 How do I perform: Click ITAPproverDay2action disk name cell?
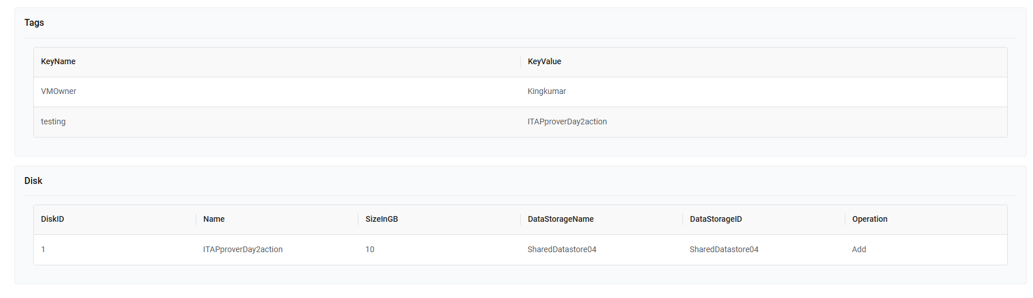pos(242,250)
